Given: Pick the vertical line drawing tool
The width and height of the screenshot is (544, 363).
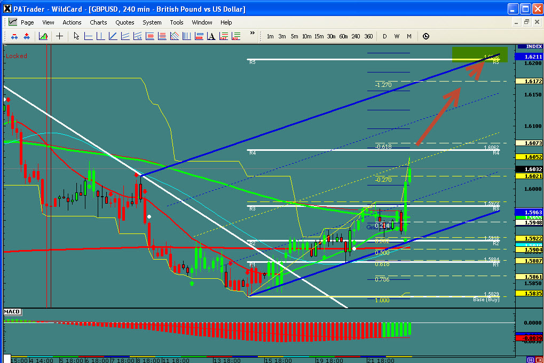Looking at the screenshot, I should [101, 36].
